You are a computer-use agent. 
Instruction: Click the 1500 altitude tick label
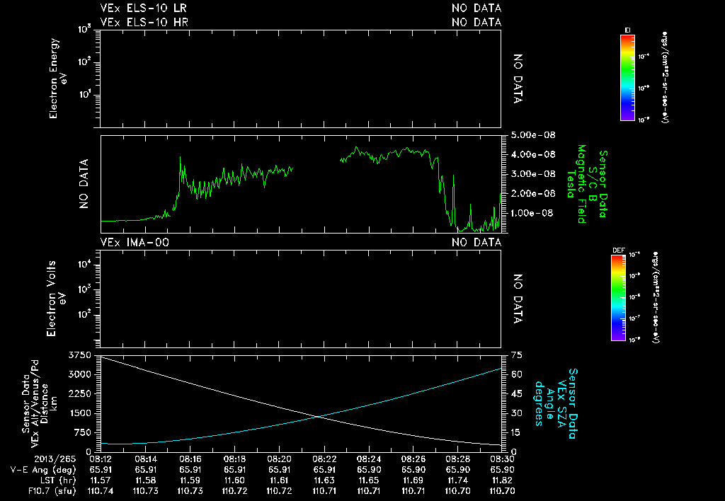80,413
